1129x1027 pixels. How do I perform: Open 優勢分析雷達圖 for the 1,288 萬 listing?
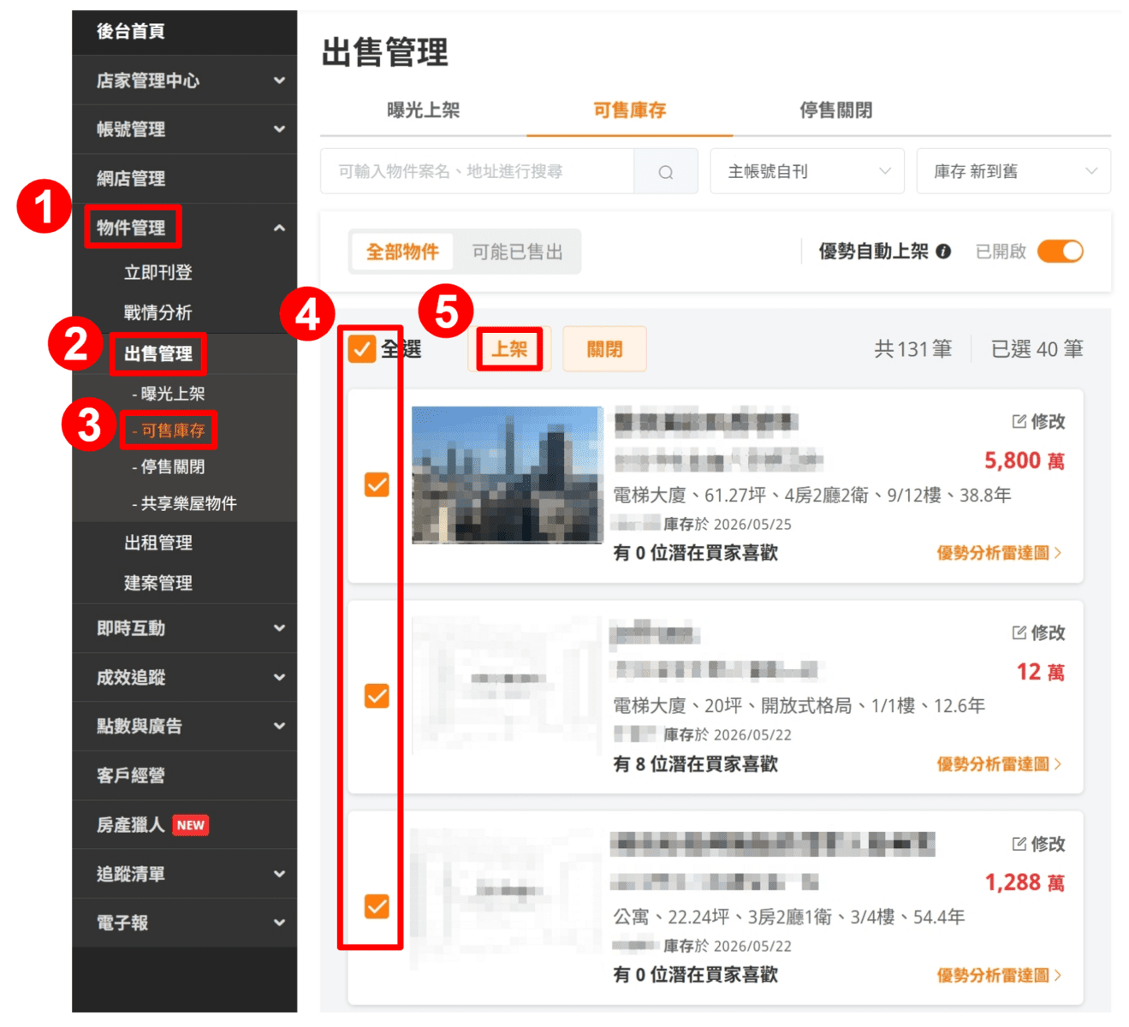(x=999, y=975)
